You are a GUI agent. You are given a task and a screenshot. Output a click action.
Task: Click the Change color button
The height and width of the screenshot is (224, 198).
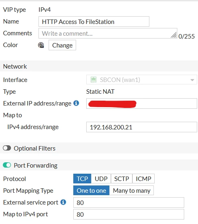click(x=62, y=45)
